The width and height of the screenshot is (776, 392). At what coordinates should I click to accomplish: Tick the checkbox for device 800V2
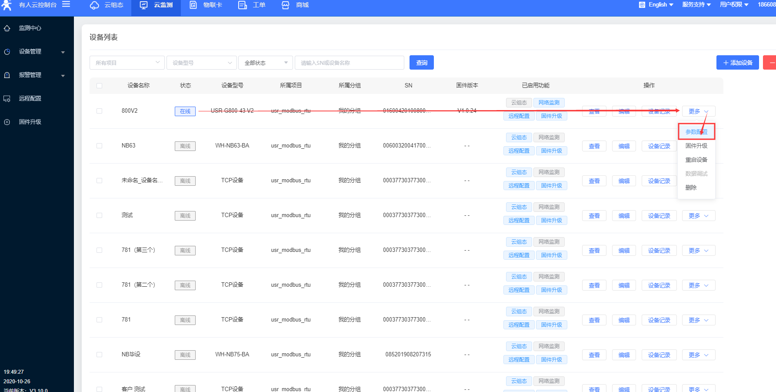tap(100, 111)
